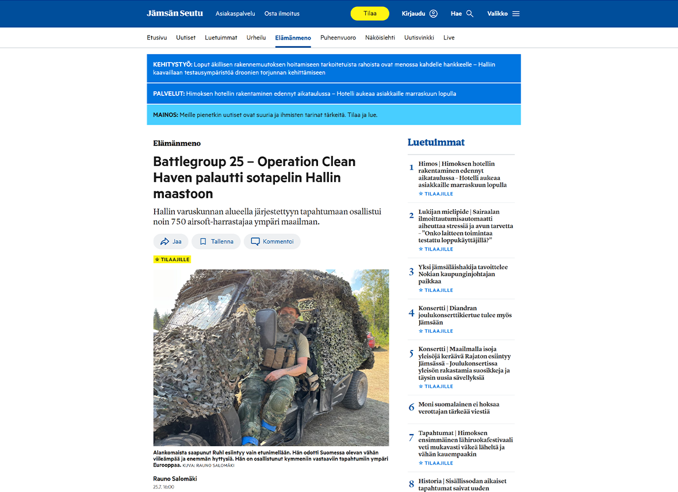Click the camouflaged vehicle article photo
The image size is (678, 492).
click(x=270, y=357)
